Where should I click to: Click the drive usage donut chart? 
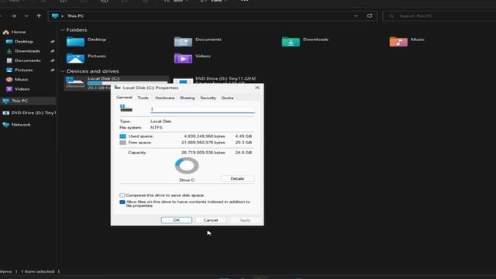[187, 165]
